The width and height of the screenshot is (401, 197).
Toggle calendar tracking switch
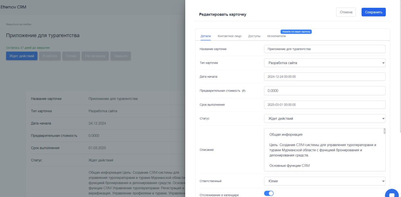point(269,194)
